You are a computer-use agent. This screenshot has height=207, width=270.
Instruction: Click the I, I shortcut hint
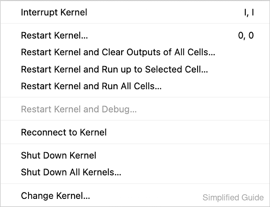click(x=249, y=13)
